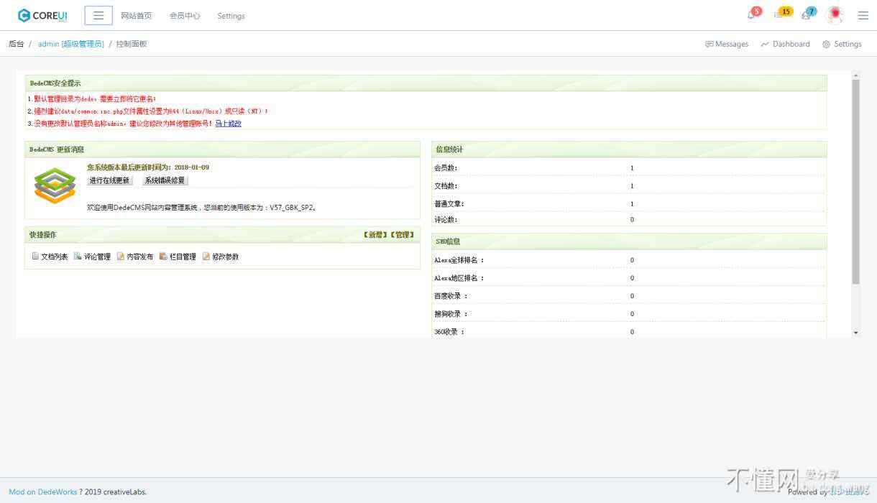
Task: Open the bell notifications with badge 5
Action: point(752,14)
